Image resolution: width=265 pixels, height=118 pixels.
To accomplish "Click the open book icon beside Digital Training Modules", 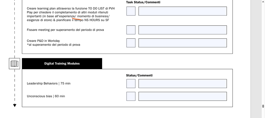I will click(14, 63).
